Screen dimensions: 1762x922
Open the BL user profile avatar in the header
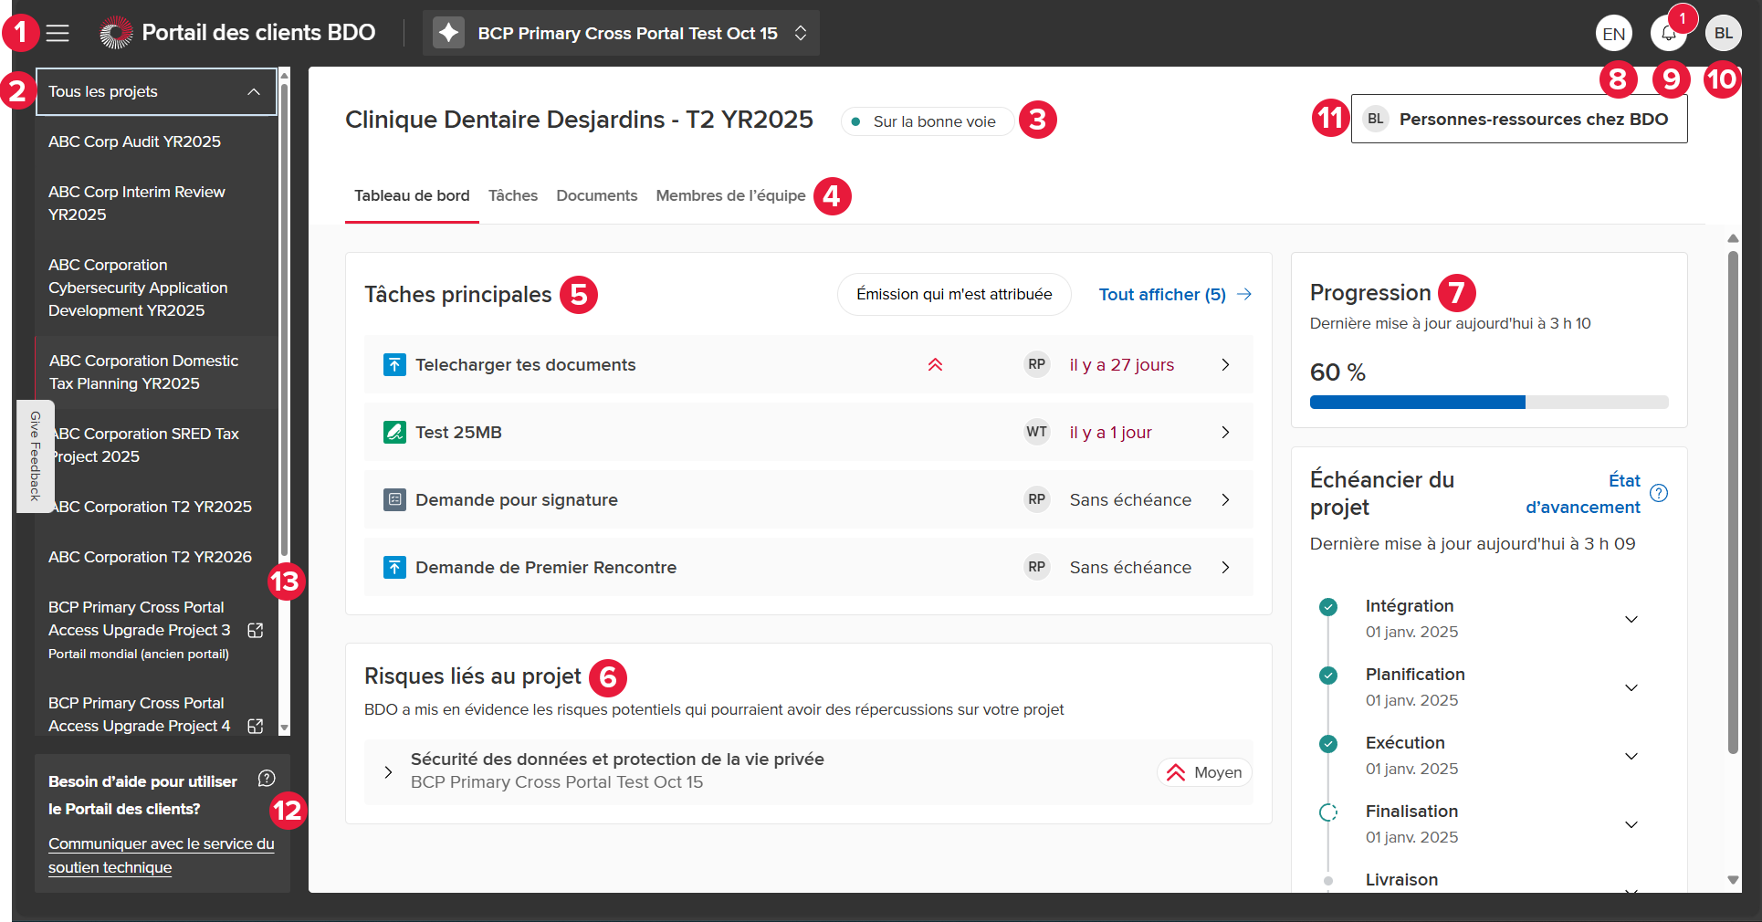coord(1723,34)
